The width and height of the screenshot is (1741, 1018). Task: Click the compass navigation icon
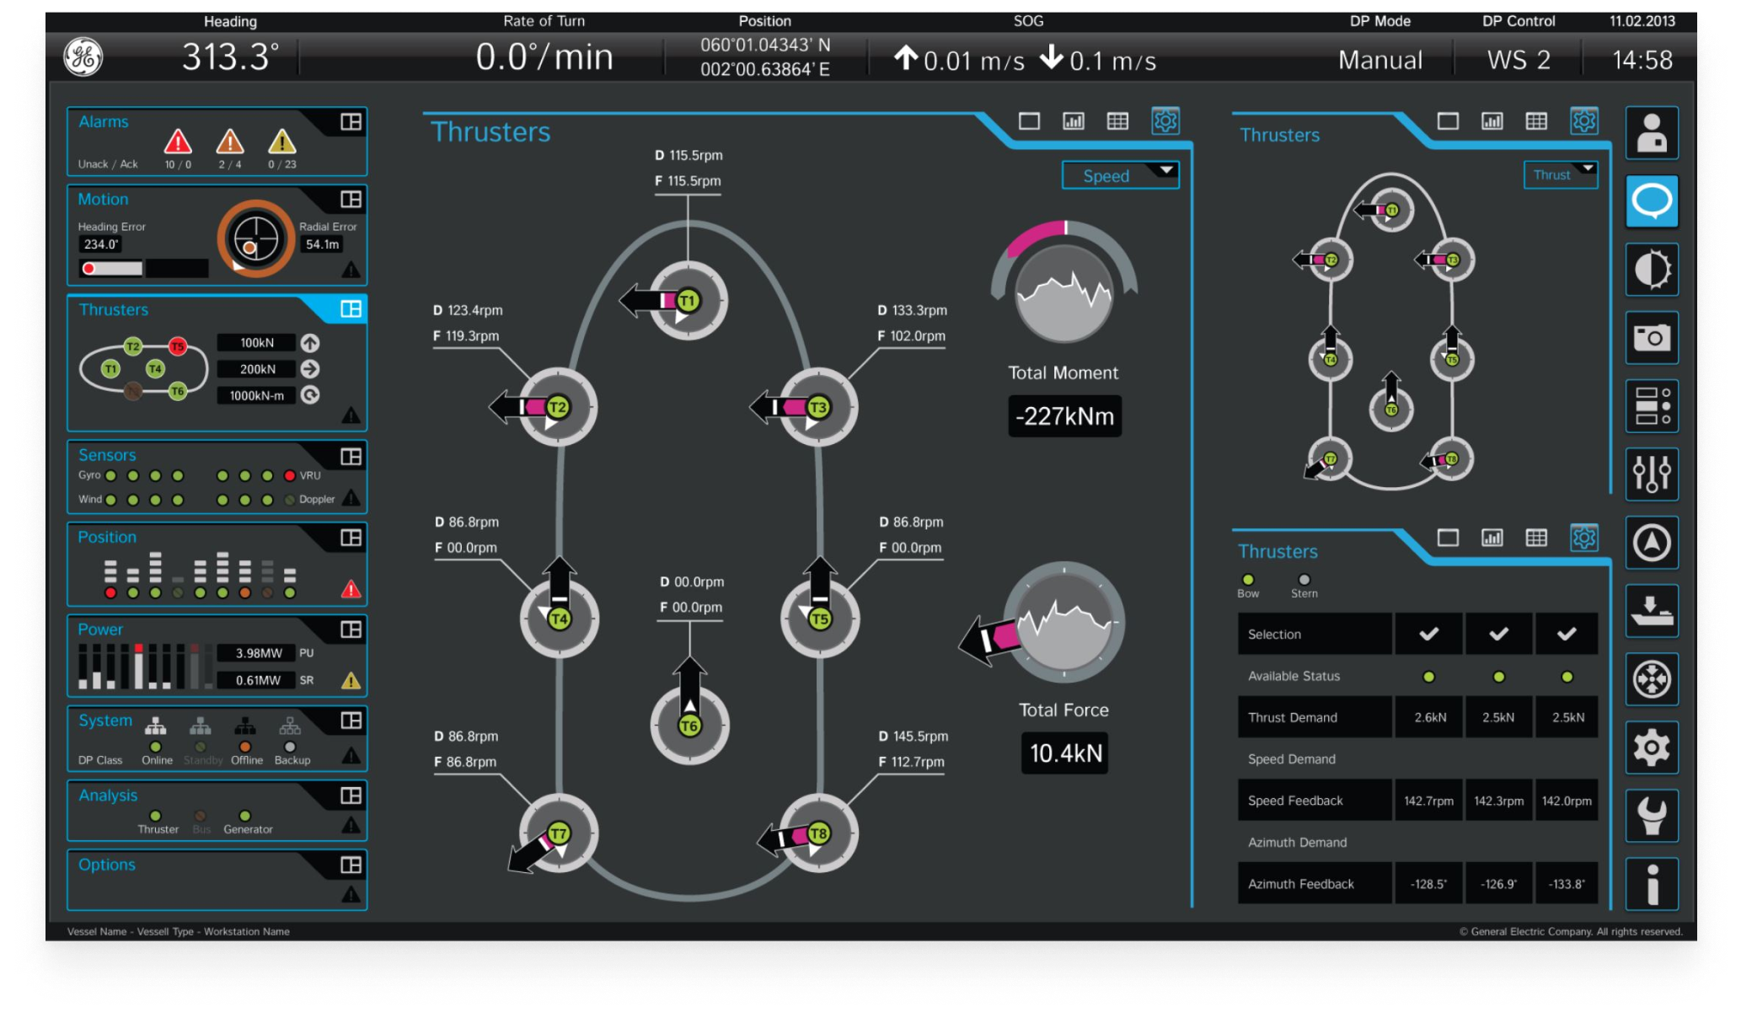[x=1651, y=543]
